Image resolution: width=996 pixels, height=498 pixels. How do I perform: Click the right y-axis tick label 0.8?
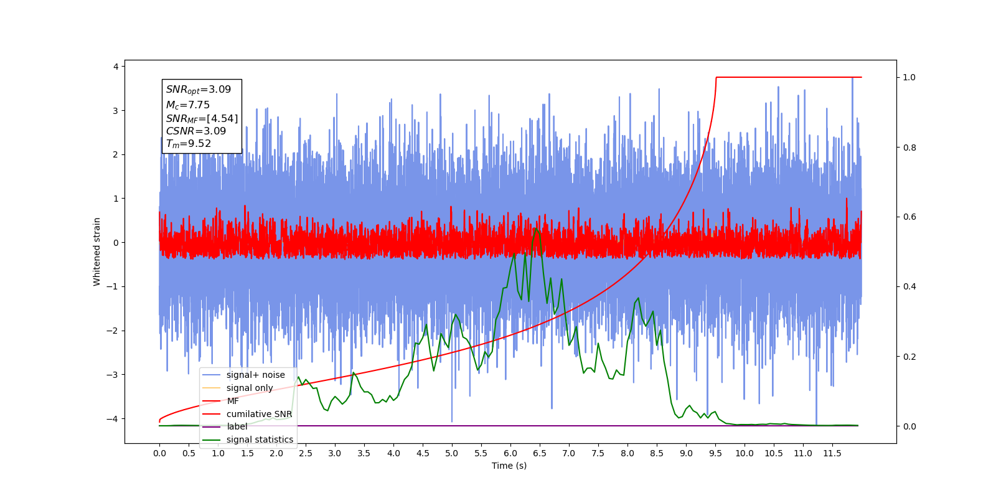point(909,148)
